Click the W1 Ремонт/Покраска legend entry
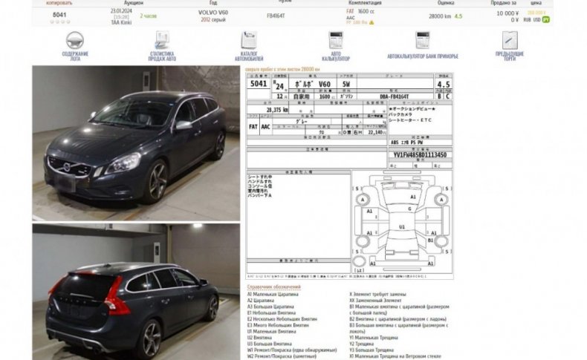587x360 pixels. [x=292, y=350]
